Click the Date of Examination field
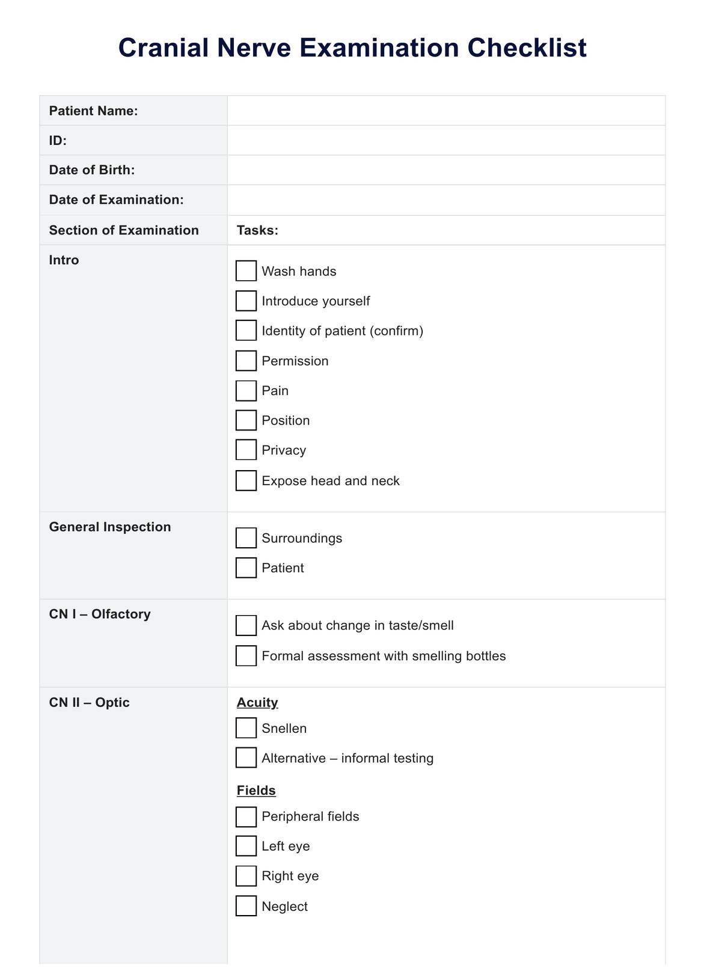Image resolution: width=707 pixels, height=980 pixels. click(446, 200)
